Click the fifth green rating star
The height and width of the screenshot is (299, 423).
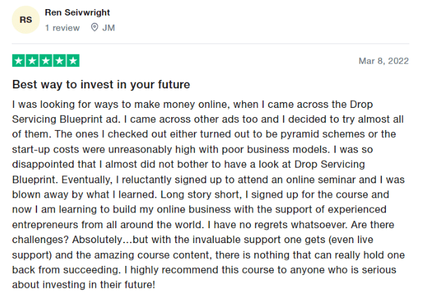(x=73, y=60)
